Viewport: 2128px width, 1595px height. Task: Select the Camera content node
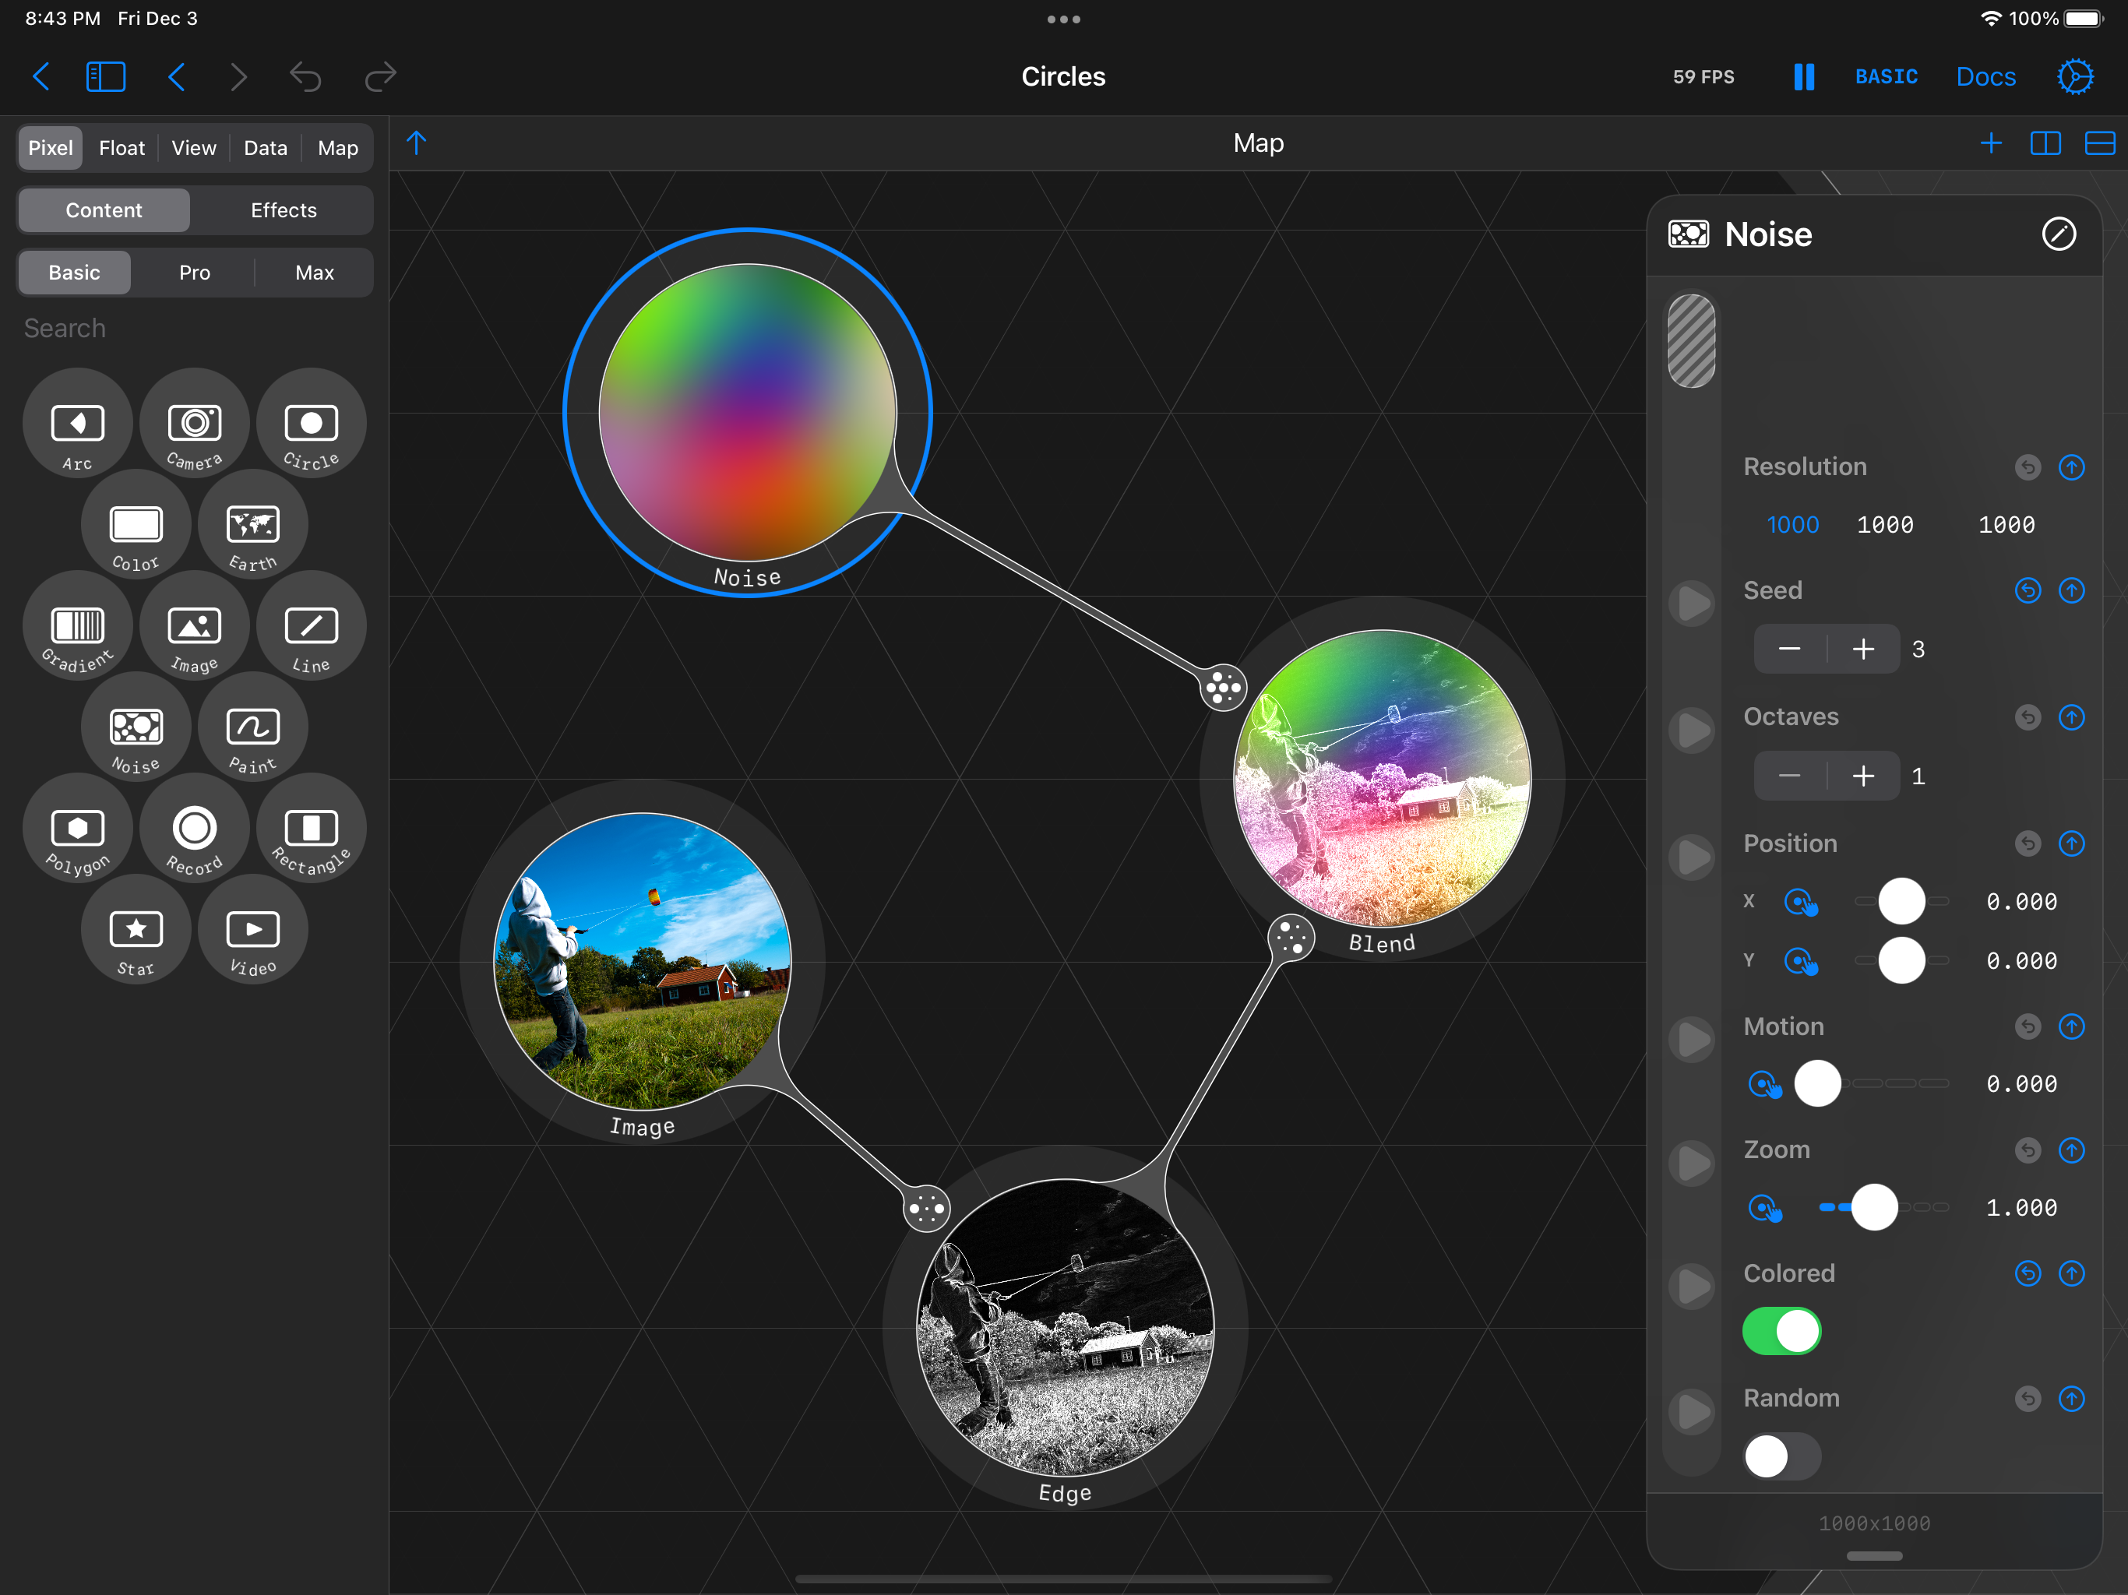tap(194, 424)
